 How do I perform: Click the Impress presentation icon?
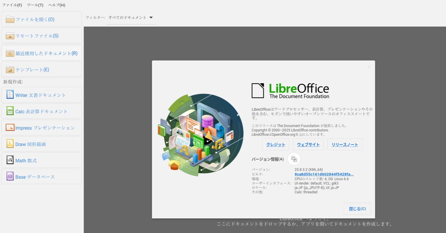10,127
